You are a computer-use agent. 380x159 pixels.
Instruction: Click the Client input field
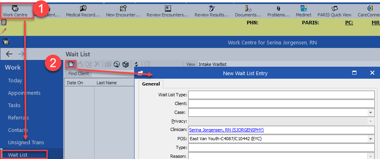click(281, 103)
